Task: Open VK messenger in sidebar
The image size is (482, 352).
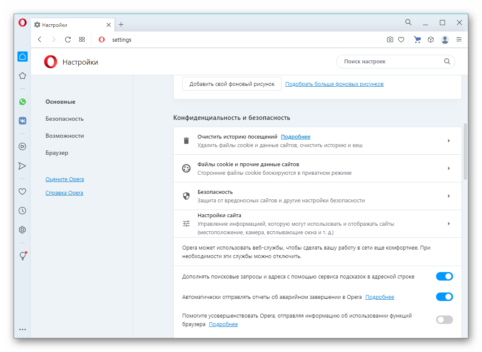Action: (23, 121)
